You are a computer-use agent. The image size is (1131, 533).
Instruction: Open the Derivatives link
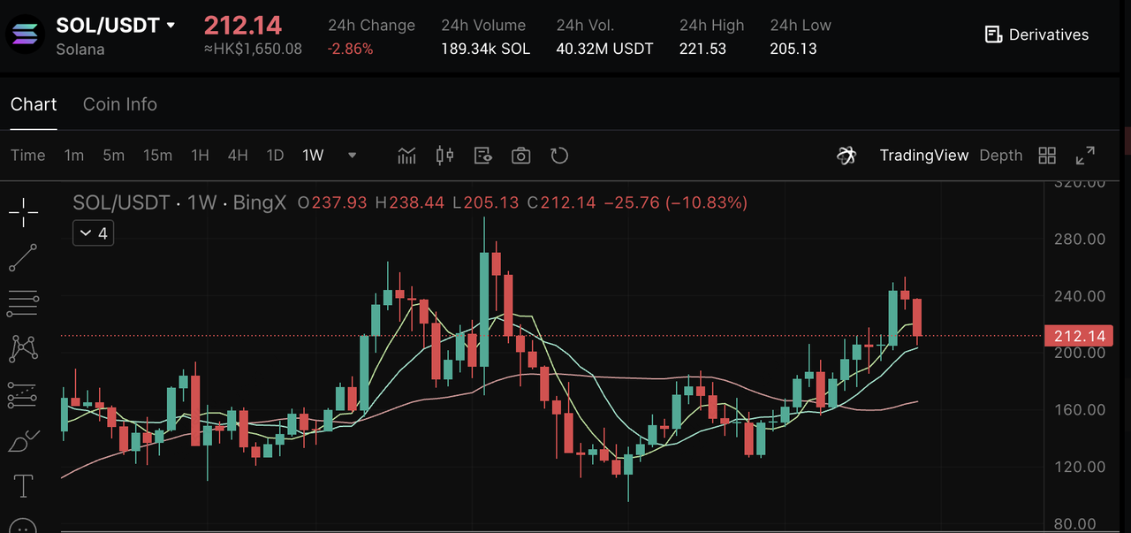(x=1036, y=34)
